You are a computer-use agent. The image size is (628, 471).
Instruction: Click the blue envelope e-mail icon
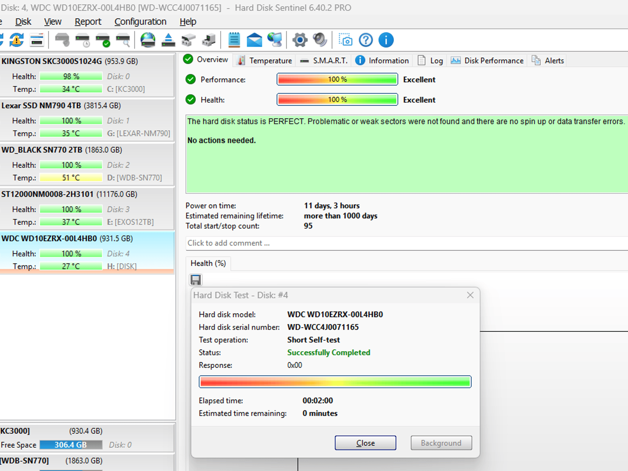(255, 40)
